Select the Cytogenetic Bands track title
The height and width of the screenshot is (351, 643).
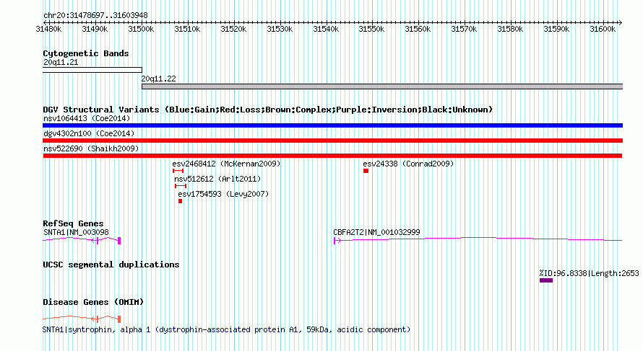(86, 53)
